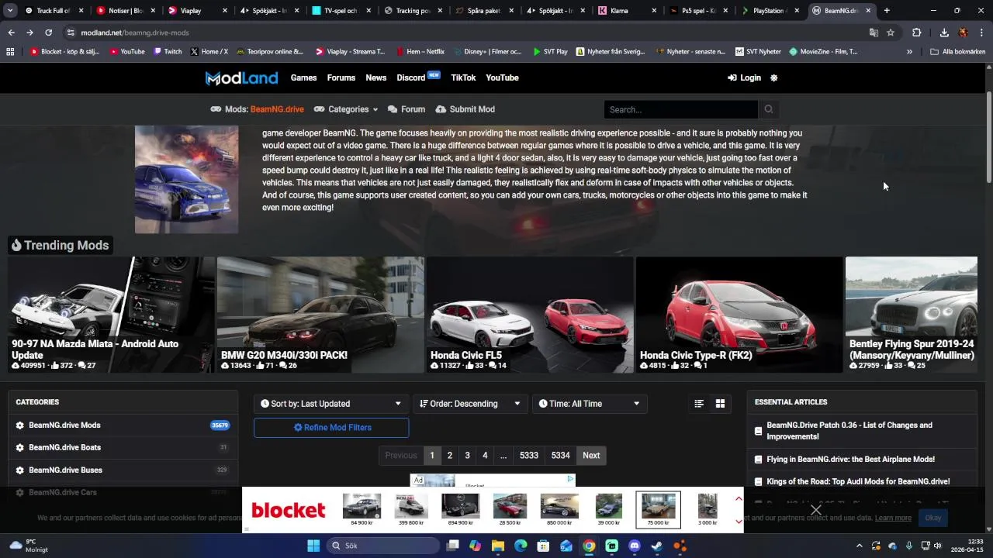Show hidden system tray icons

click(x=859, y=546)
